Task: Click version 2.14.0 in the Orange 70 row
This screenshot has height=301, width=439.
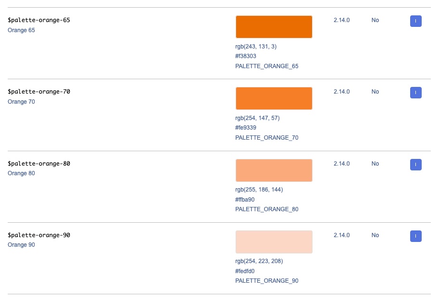Action: tap(341, 92)
